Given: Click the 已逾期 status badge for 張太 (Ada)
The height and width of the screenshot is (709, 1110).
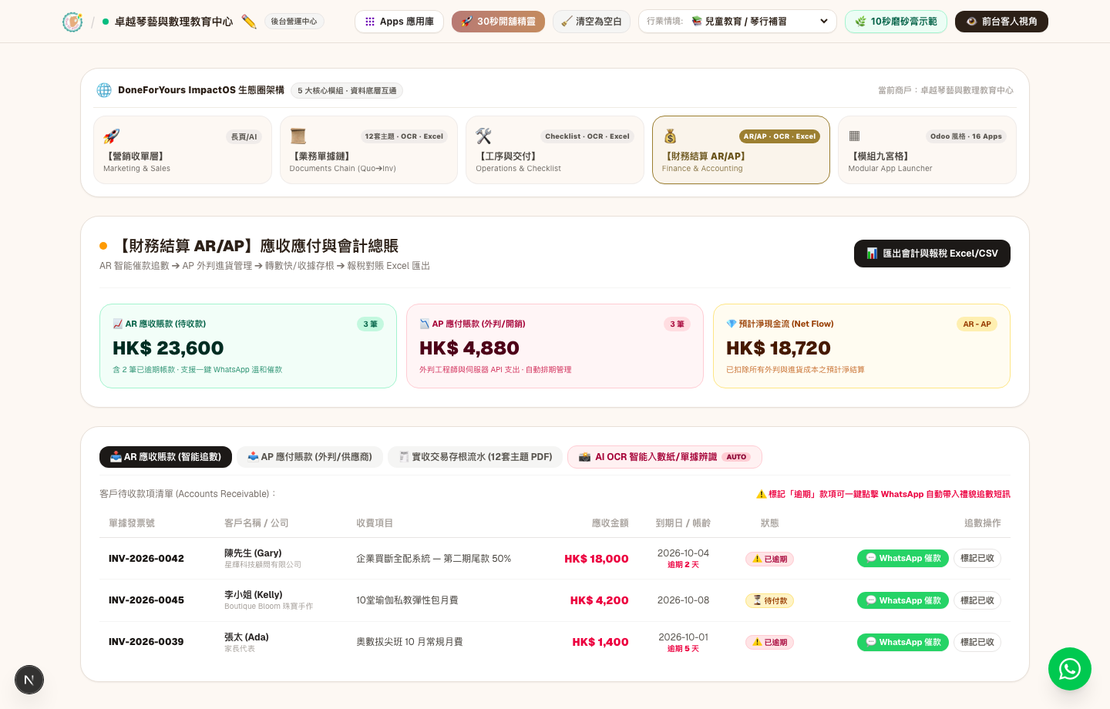Looking at the screenshot, I should (769, 643).
